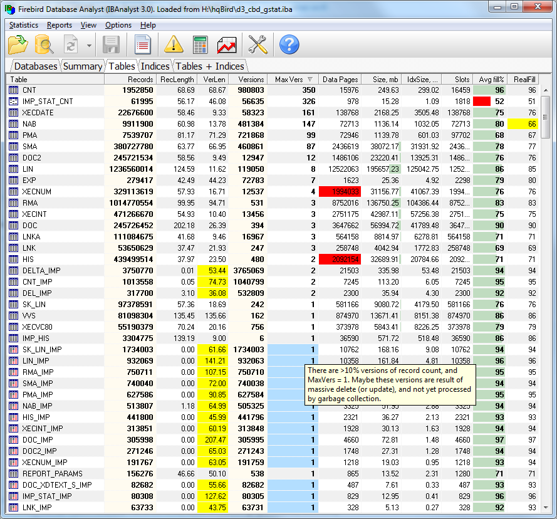Screen dimensions: 557x519
Task: Open the Reports menu
Action: pos(60,25)
